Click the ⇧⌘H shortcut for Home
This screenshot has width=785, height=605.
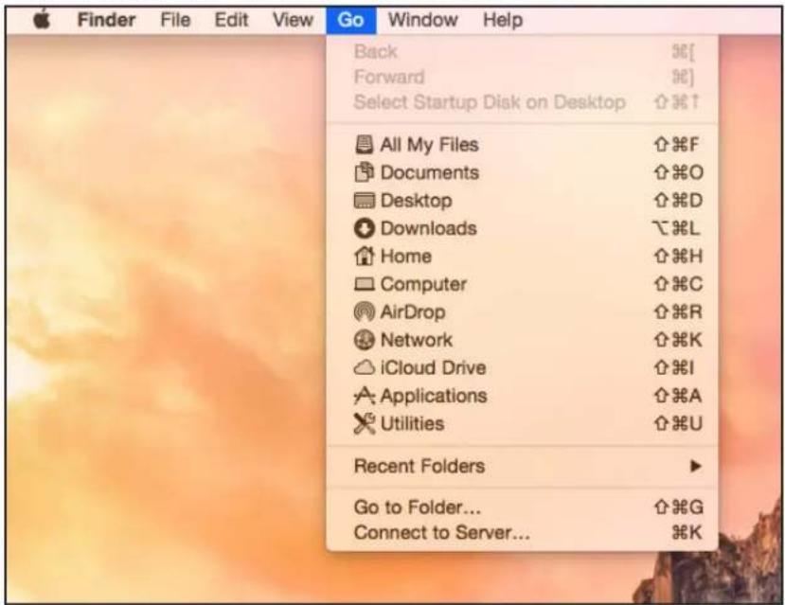(678, 257)
